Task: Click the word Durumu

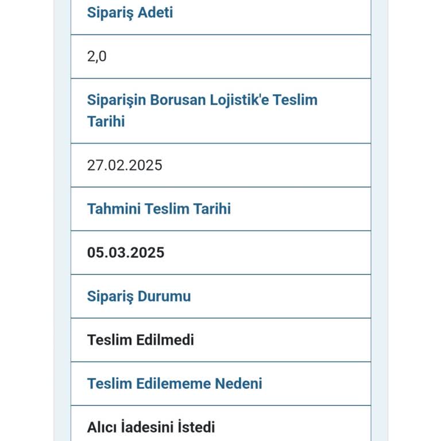Action: point(164,296)
